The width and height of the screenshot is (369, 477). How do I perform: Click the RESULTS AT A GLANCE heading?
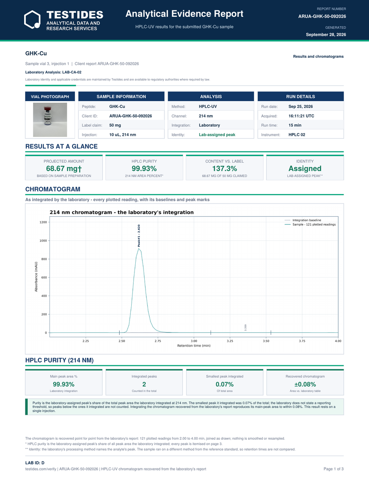[61, 146]
